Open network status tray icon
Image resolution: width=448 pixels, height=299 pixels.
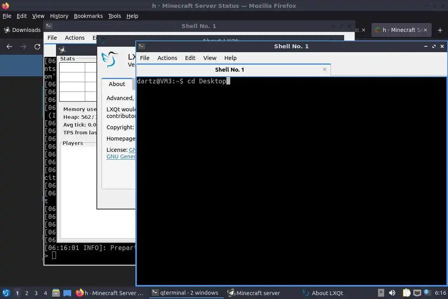[417, 293]
